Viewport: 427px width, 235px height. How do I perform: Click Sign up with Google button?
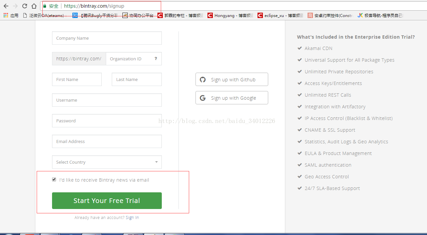click(x=232, y=98)
